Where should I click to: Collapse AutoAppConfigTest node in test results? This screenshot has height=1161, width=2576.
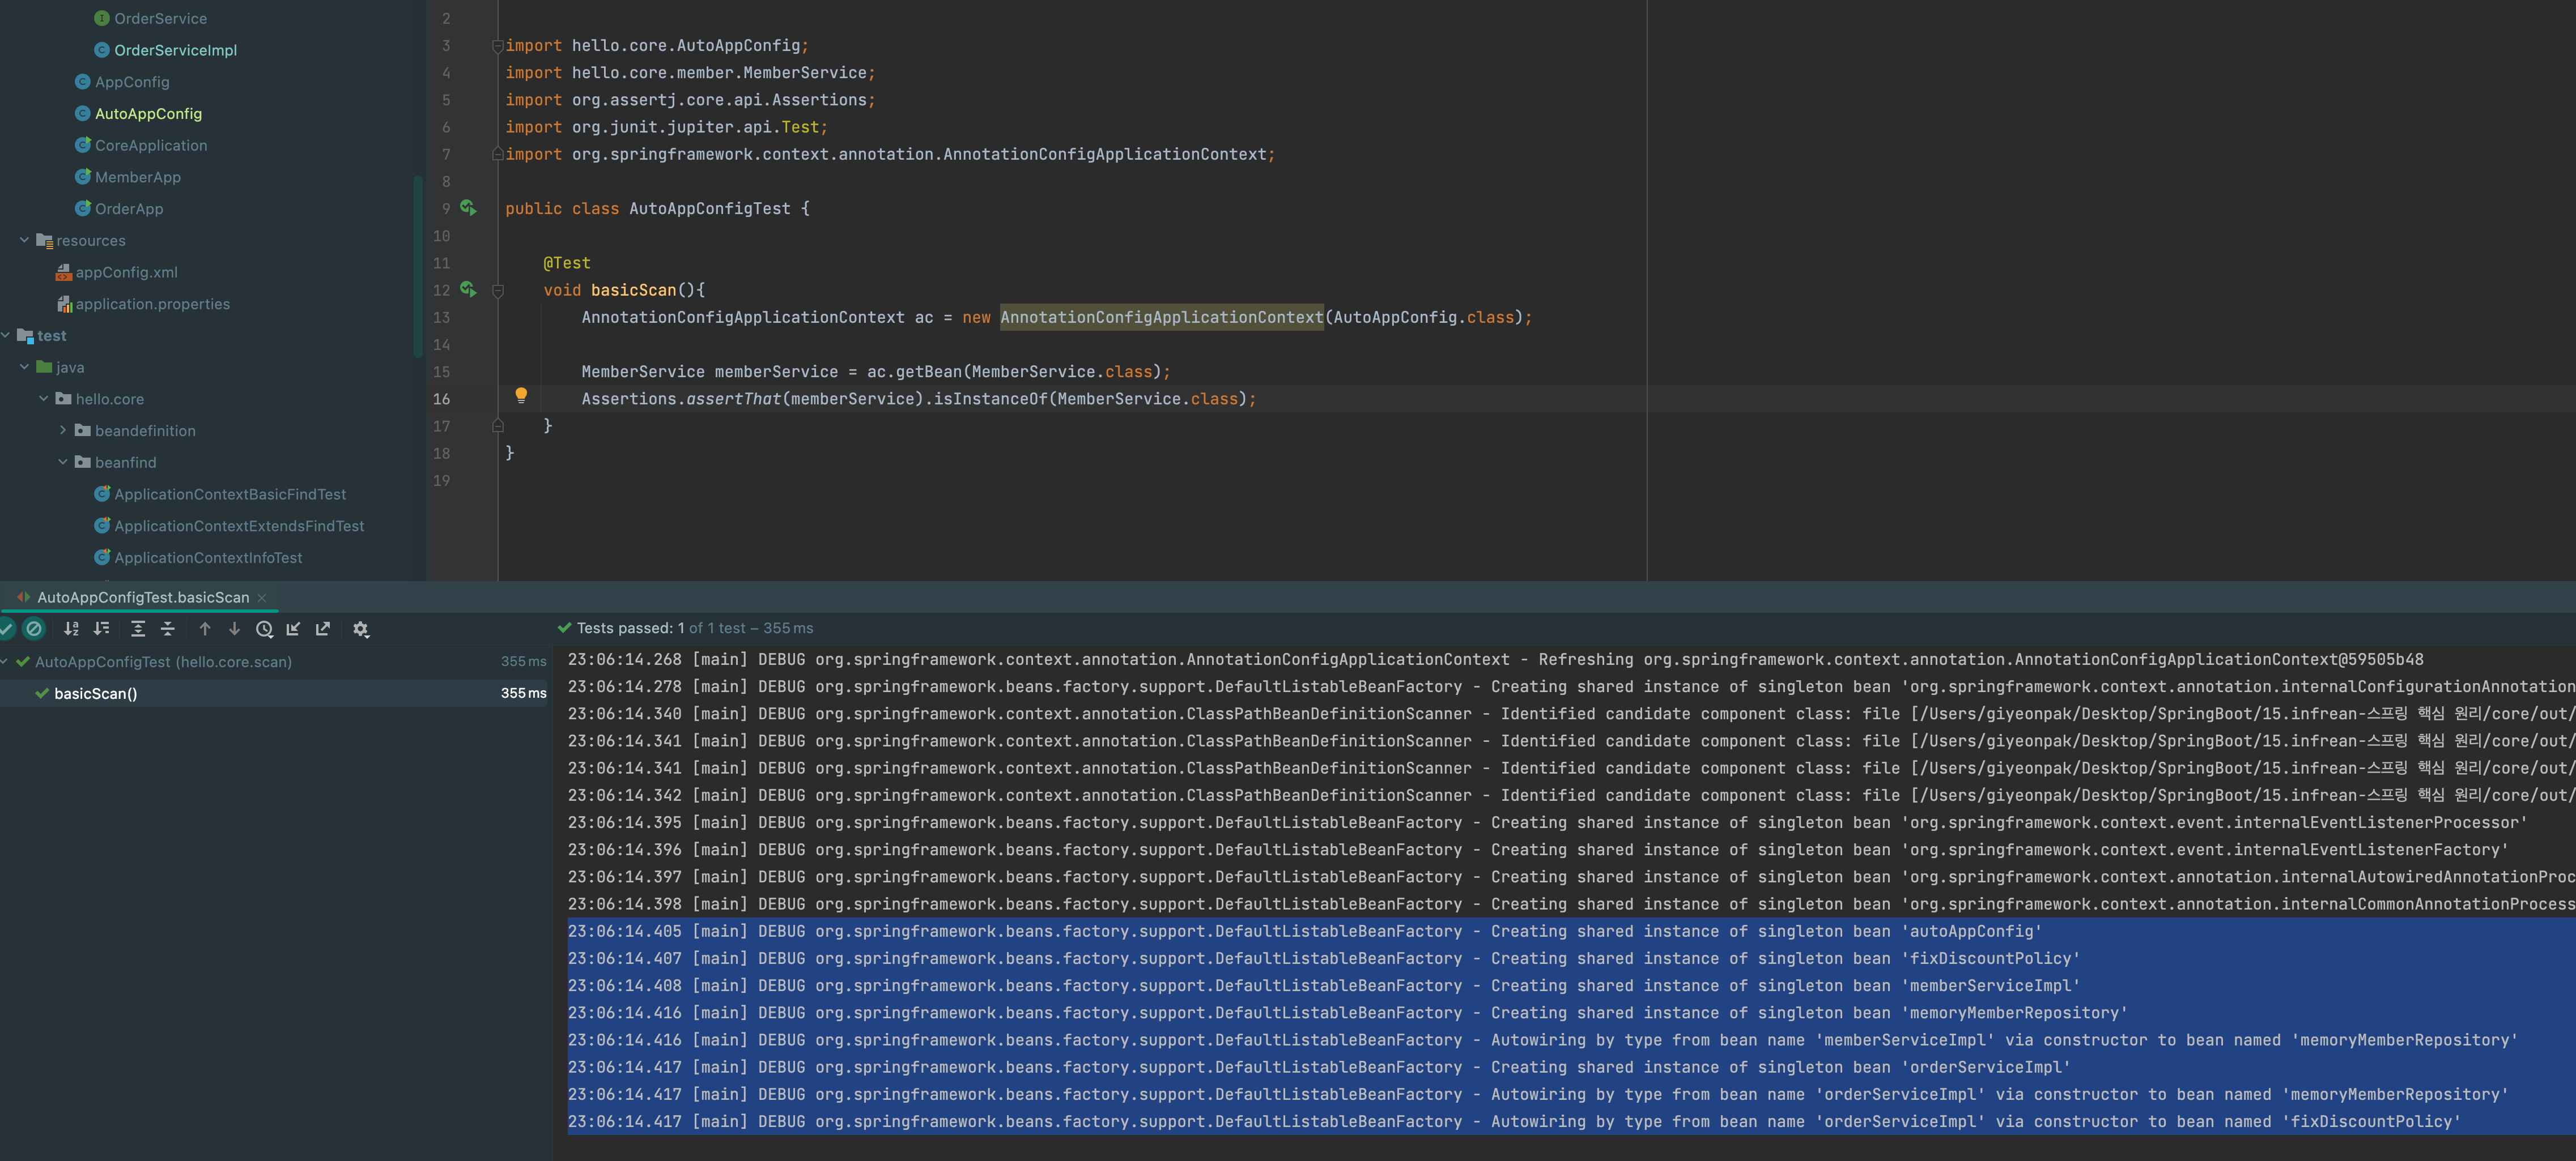(x=5, y=661)
